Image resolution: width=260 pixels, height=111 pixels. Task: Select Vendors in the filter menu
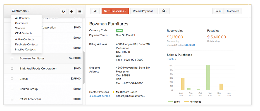coord(20,28)
